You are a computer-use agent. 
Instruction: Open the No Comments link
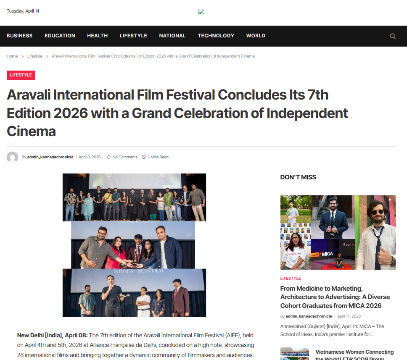(x=125, y=157)
